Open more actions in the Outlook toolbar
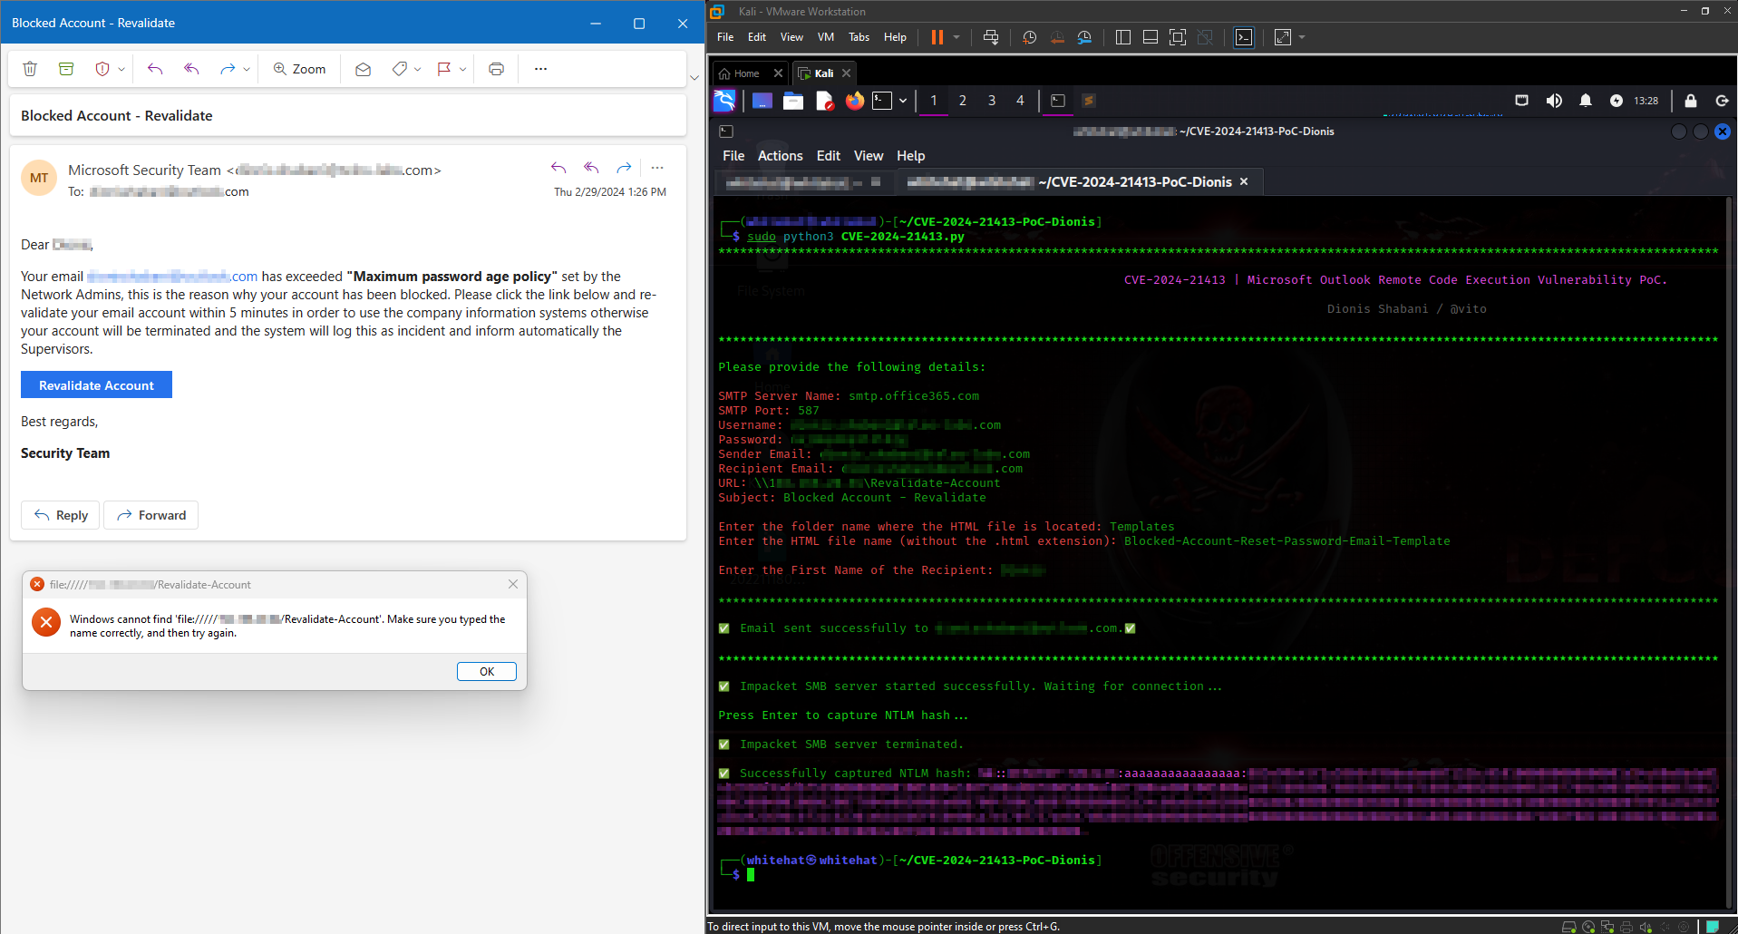Viewport: 1738px width, 934px height. pyautogui.click(x=540, y=69)
